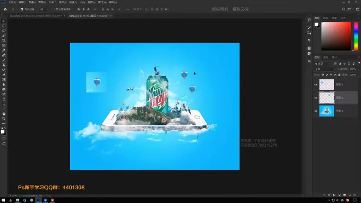Open the layer fill arrow dropdown
The height and width of the screenshot is (203, 361).
click(358, 75)
